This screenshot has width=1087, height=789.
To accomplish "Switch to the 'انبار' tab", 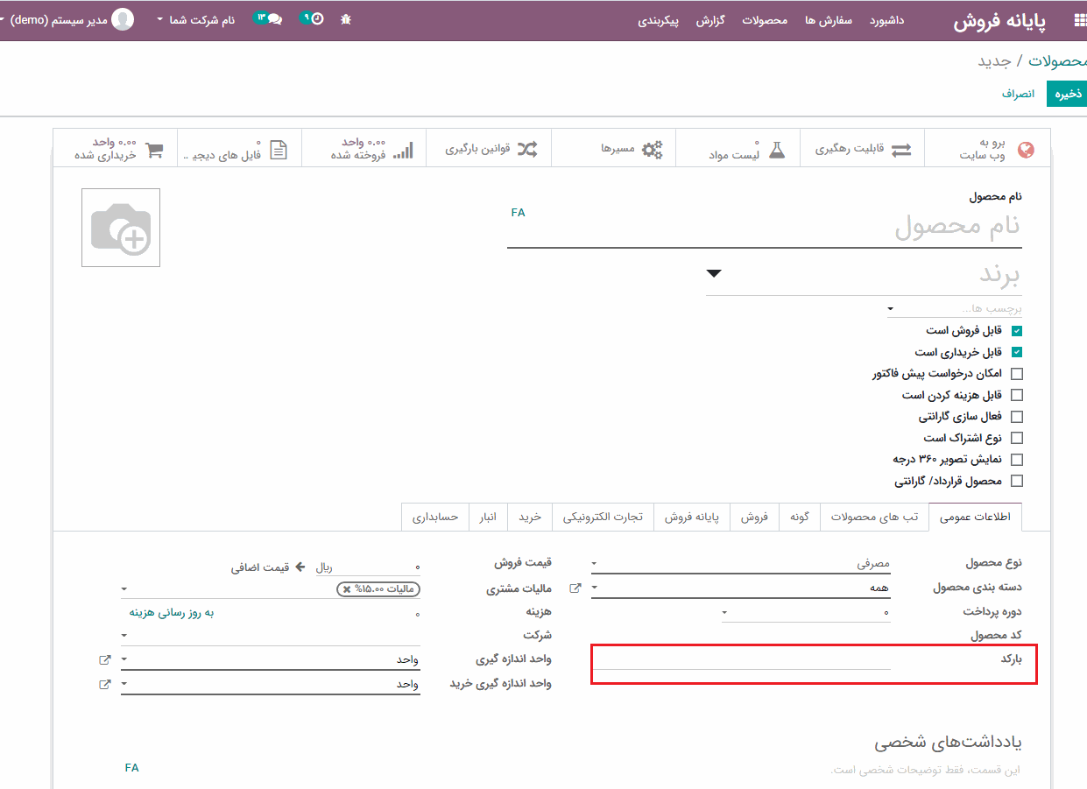I will click(488, 518).
